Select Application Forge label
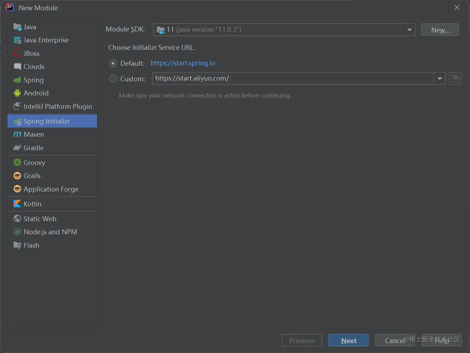This screenshot has height=353, width=470. pos(51,189)
